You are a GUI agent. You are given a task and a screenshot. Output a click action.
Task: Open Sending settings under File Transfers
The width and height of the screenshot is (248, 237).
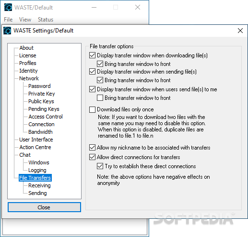[x=37, y=193]
